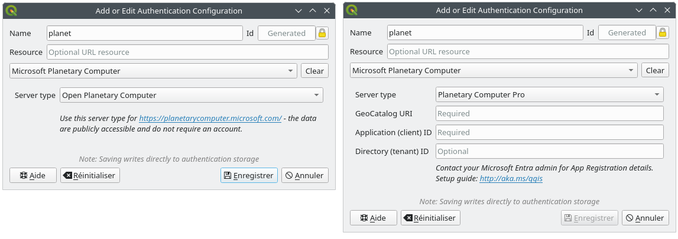Screen dimensions: 678x239
Task: Click the Directory (tenant) ID label
Action: (392, 152)
